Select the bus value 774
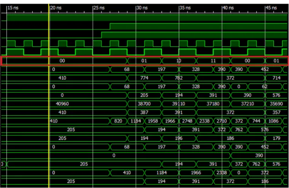The width and height of the screenshot is (289, 188). coord(144,78)
